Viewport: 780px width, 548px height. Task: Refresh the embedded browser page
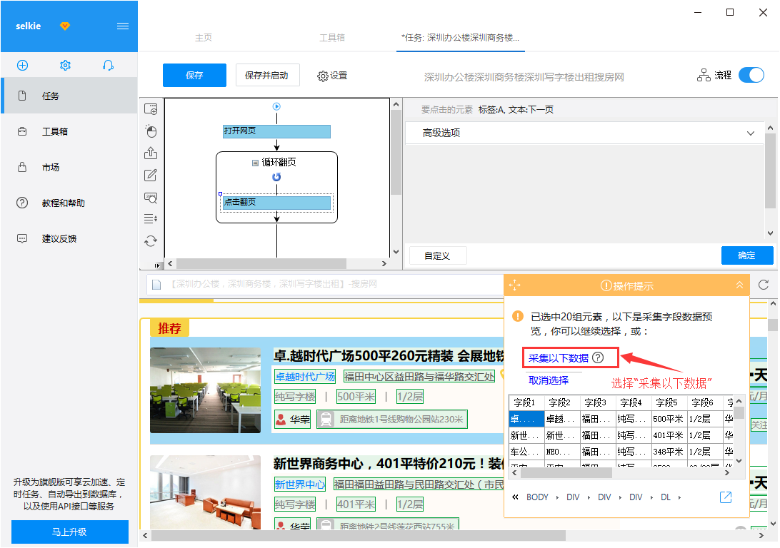coord(764,285)
